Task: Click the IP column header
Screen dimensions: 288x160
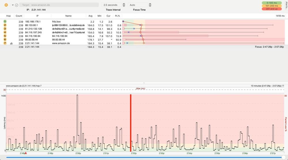Action: (x=37, y=16)
